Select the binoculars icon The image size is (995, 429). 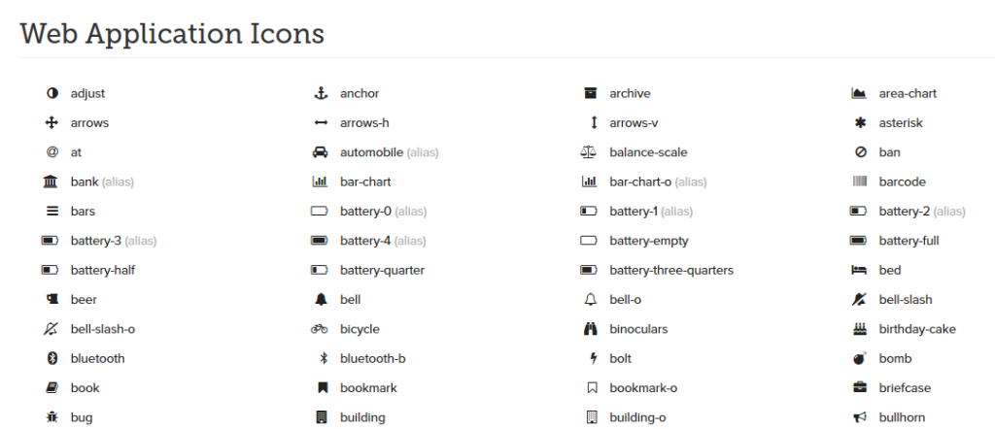(x=589, y=329)
